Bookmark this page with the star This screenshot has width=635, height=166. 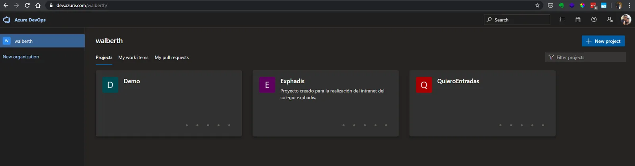coord(537,6)
